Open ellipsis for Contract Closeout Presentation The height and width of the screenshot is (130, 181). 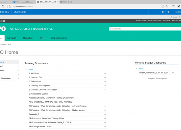pyautogui.click(x=105, y=90)
